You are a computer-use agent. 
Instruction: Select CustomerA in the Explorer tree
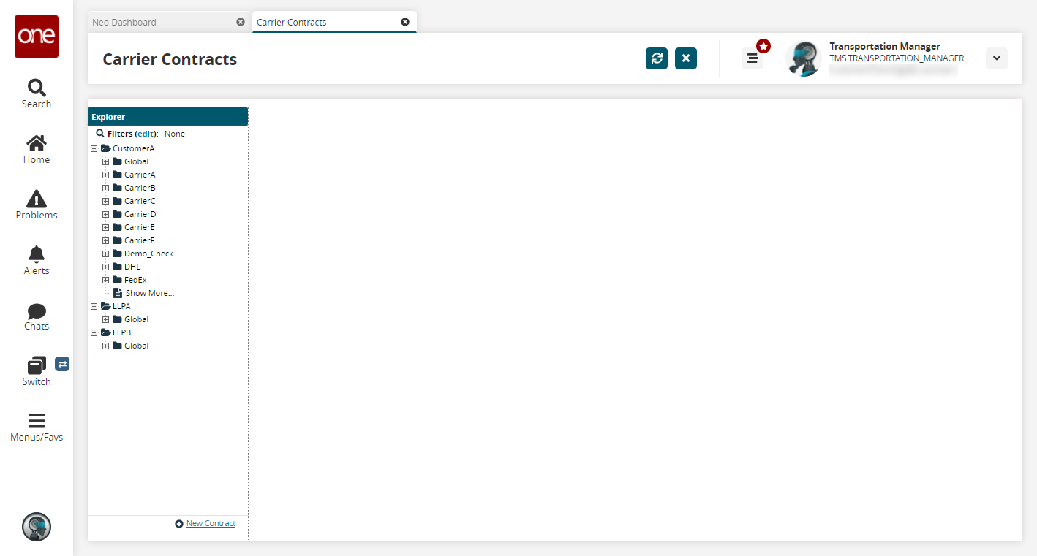pyautogui.click(x=133, y=148)
